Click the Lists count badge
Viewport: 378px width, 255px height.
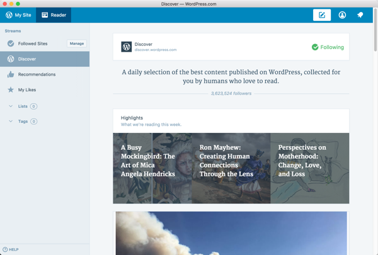tap(34, 106)
